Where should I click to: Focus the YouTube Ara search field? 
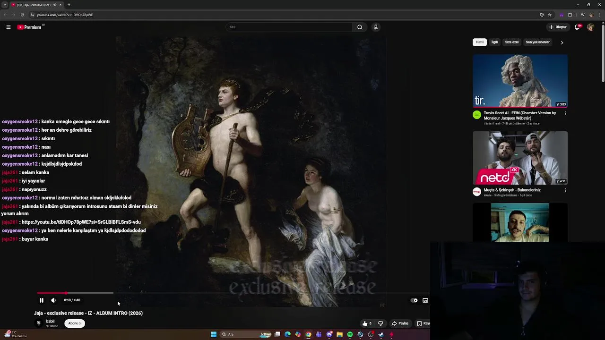click(289, 27)
